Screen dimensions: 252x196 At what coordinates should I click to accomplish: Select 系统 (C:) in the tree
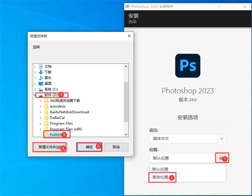pos(51,89)
